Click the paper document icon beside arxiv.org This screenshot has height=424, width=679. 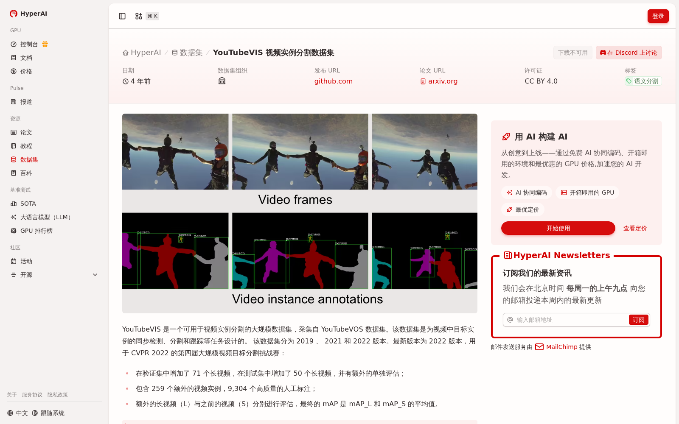423,81
